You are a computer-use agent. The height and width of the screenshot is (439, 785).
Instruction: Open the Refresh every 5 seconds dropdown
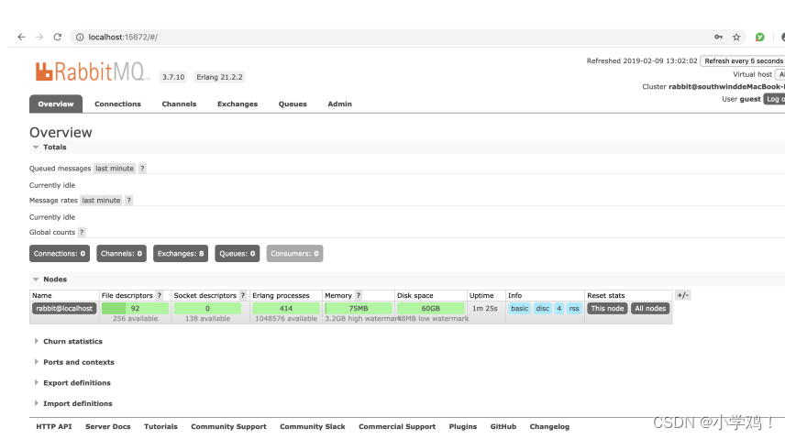click(x=743, y=61)
